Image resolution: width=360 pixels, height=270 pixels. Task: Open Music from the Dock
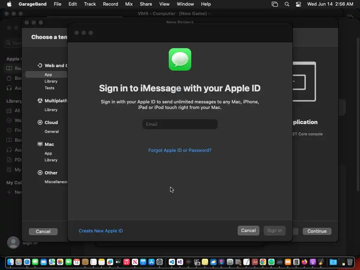pyautogui.click(x=127, y=262)
